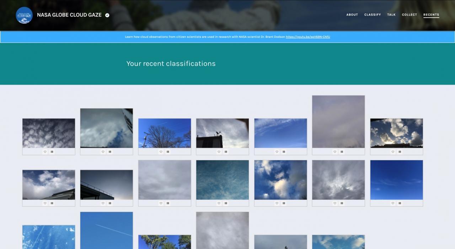Click the verified checkmark badge beside the title
Screen dimensions: 455x249
click(x=107, y=15)
